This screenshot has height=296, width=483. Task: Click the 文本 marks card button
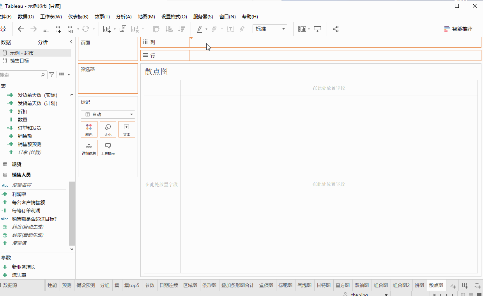127,129
